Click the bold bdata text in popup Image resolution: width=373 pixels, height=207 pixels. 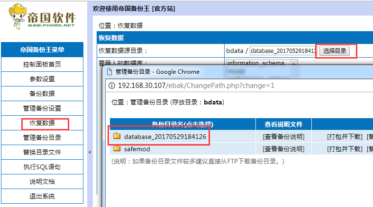click(x=213, y=103)
